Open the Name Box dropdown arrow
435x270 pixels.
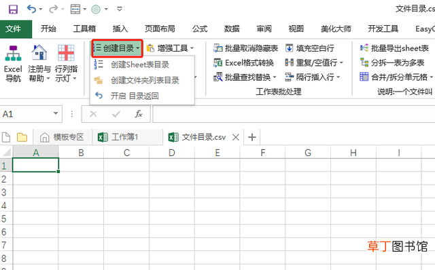[56, 113]
